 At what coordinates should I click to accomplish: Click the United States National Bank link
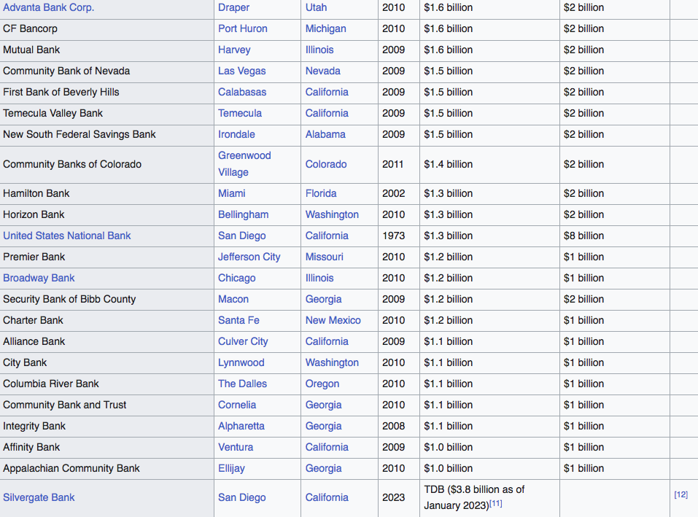pyautogui.click(x=67, y=236)
